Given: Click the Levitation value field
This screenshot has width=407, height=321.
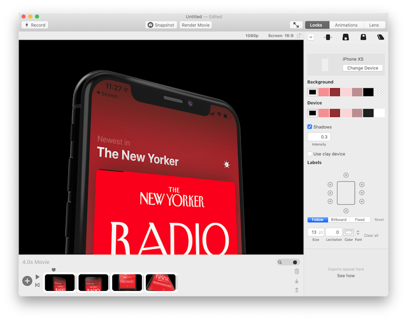Looking at the screenshot, I should [334, 232].
